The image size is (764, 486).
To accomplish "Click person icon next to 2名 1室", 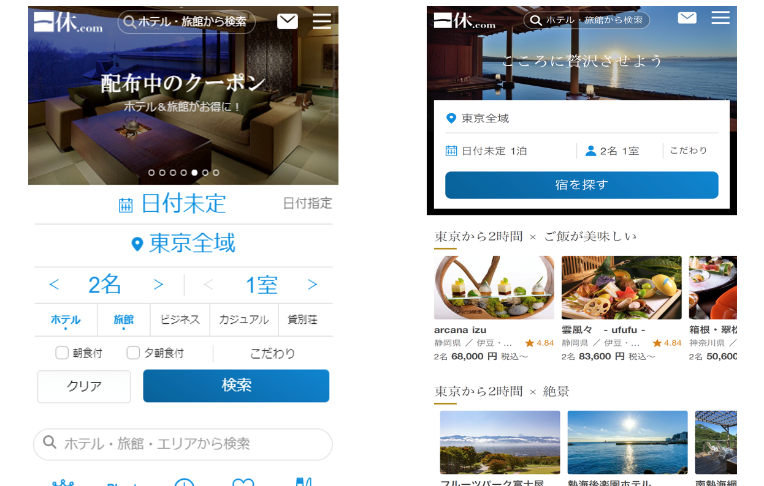I will [x=590, y=151].
